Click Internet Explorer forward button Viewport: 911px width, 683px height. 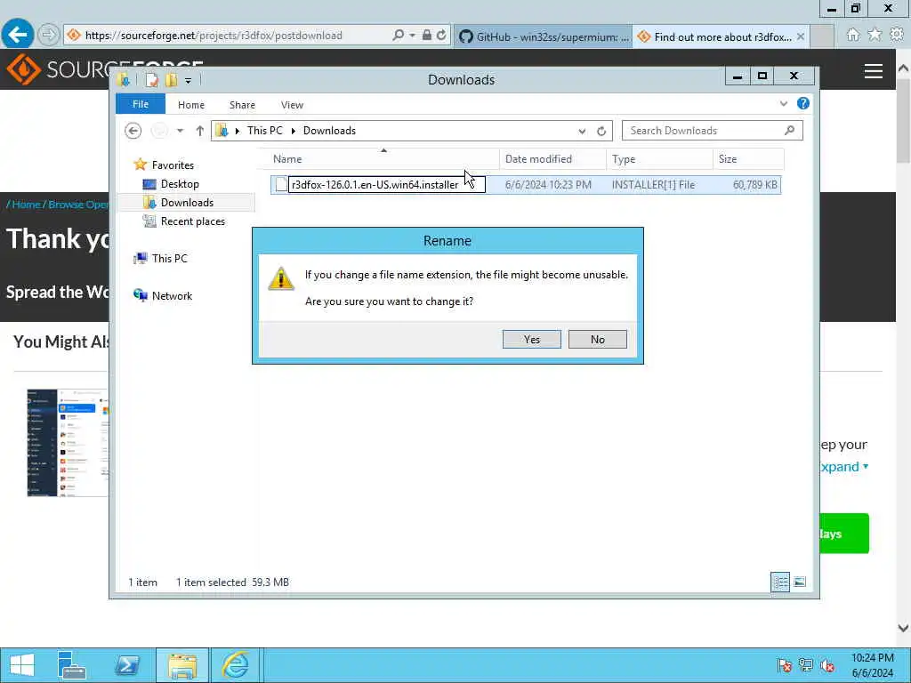pyautogui.click(x=48, y=35)
